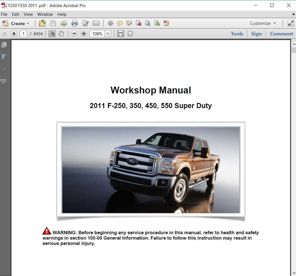Image resolution: width=296 pixels, height=276 pixels.
Task: Send file via email envelope icon
Action: (96, 23)
